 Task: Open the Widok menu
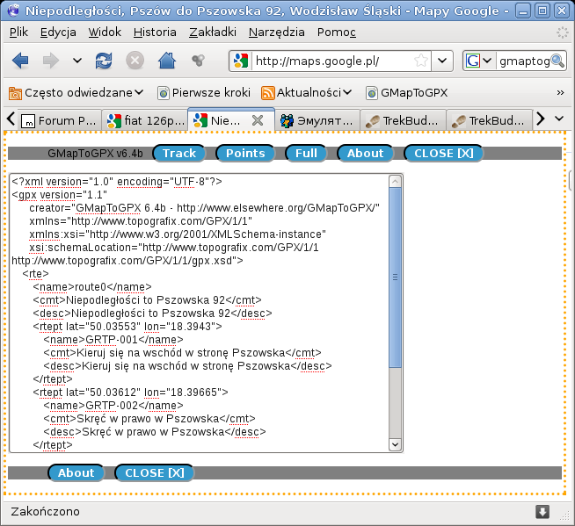[x=105, y=32]
